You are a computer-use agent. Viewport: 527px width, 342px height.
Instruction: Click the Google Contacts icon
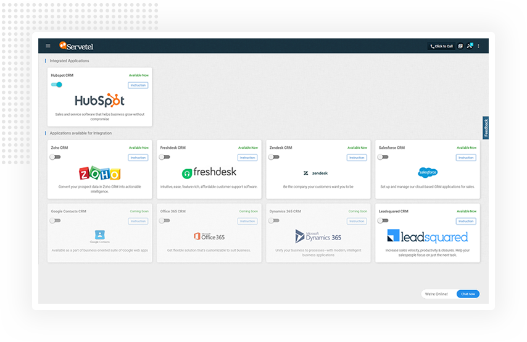100,236
